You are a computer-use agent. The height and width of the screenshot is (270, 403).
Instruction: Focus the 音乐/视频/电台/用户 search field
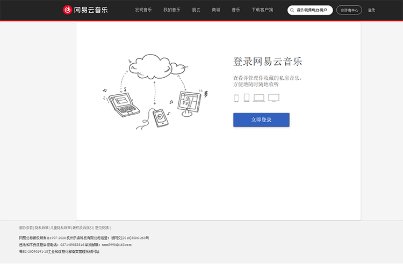[x=310, y=10]
